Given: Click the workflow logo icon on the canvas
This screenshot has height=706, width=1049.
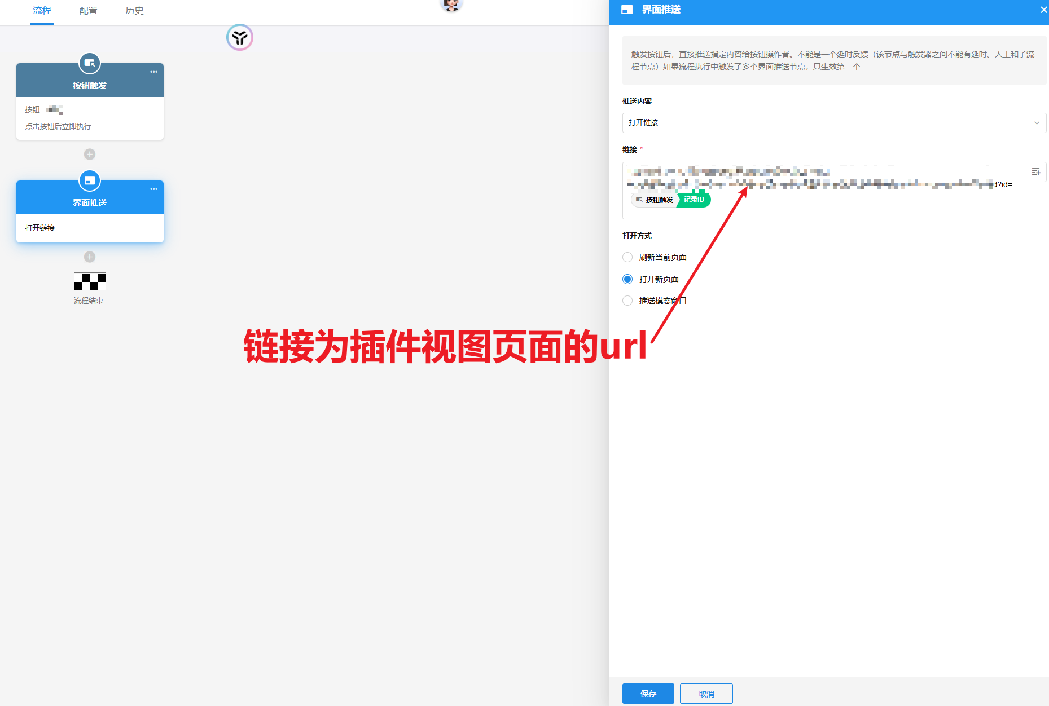Looking at the screenshot, I should [x=240, y=37].
